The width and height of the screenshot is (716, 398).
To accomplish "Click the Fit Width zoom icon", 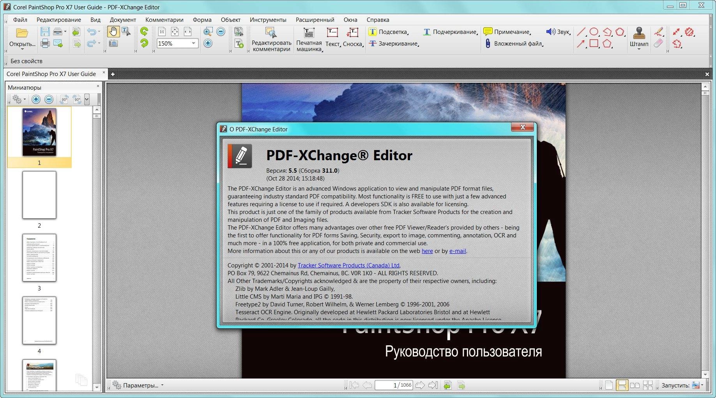I will pos(187,32).
